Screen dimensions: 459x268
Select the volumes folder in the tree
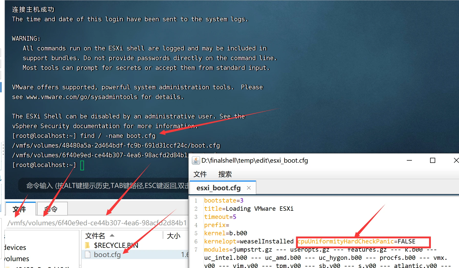pos(17,259)
